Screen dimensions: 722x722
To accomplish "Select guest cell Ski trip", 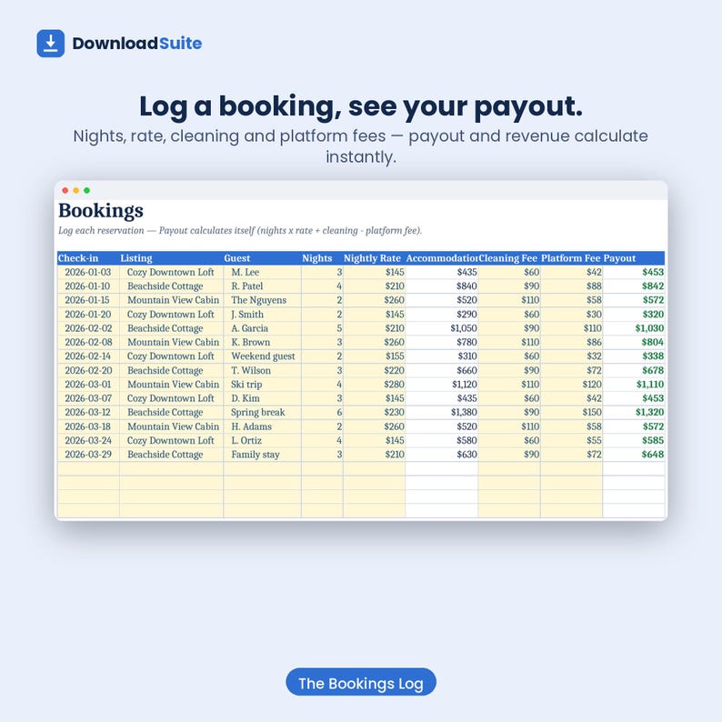I will coord(262,384).
